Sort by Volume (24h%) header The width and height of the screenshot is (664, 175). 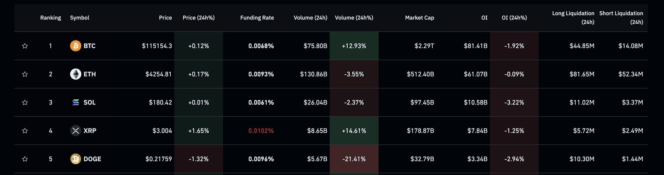[x=354, y=18]
